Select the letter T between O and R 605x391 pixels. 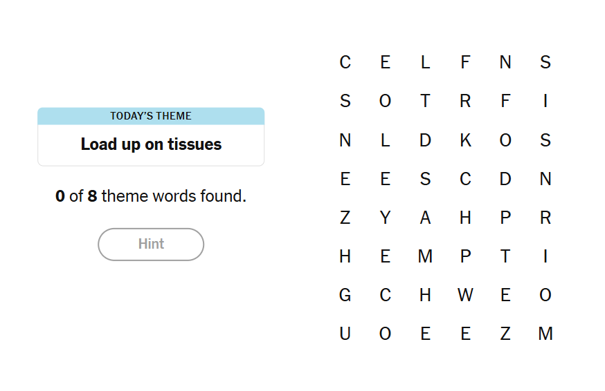pos(425,102)
